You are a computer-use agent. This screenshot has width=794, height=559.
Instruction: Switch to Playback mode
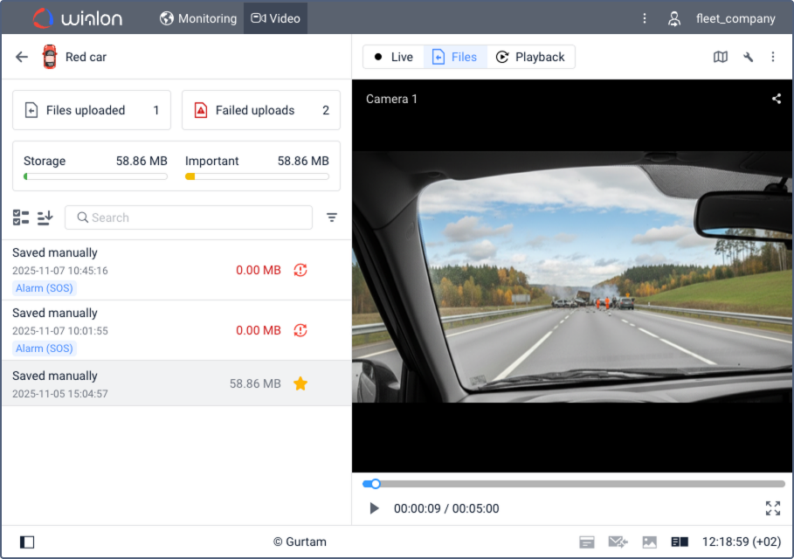pos(530,57)
